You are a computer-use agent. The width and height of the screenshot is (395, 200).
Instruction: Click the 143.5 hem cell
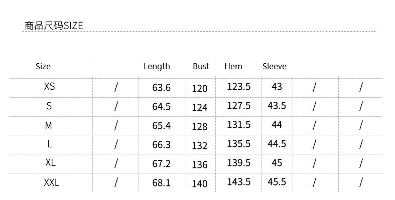tap(238, 182)
